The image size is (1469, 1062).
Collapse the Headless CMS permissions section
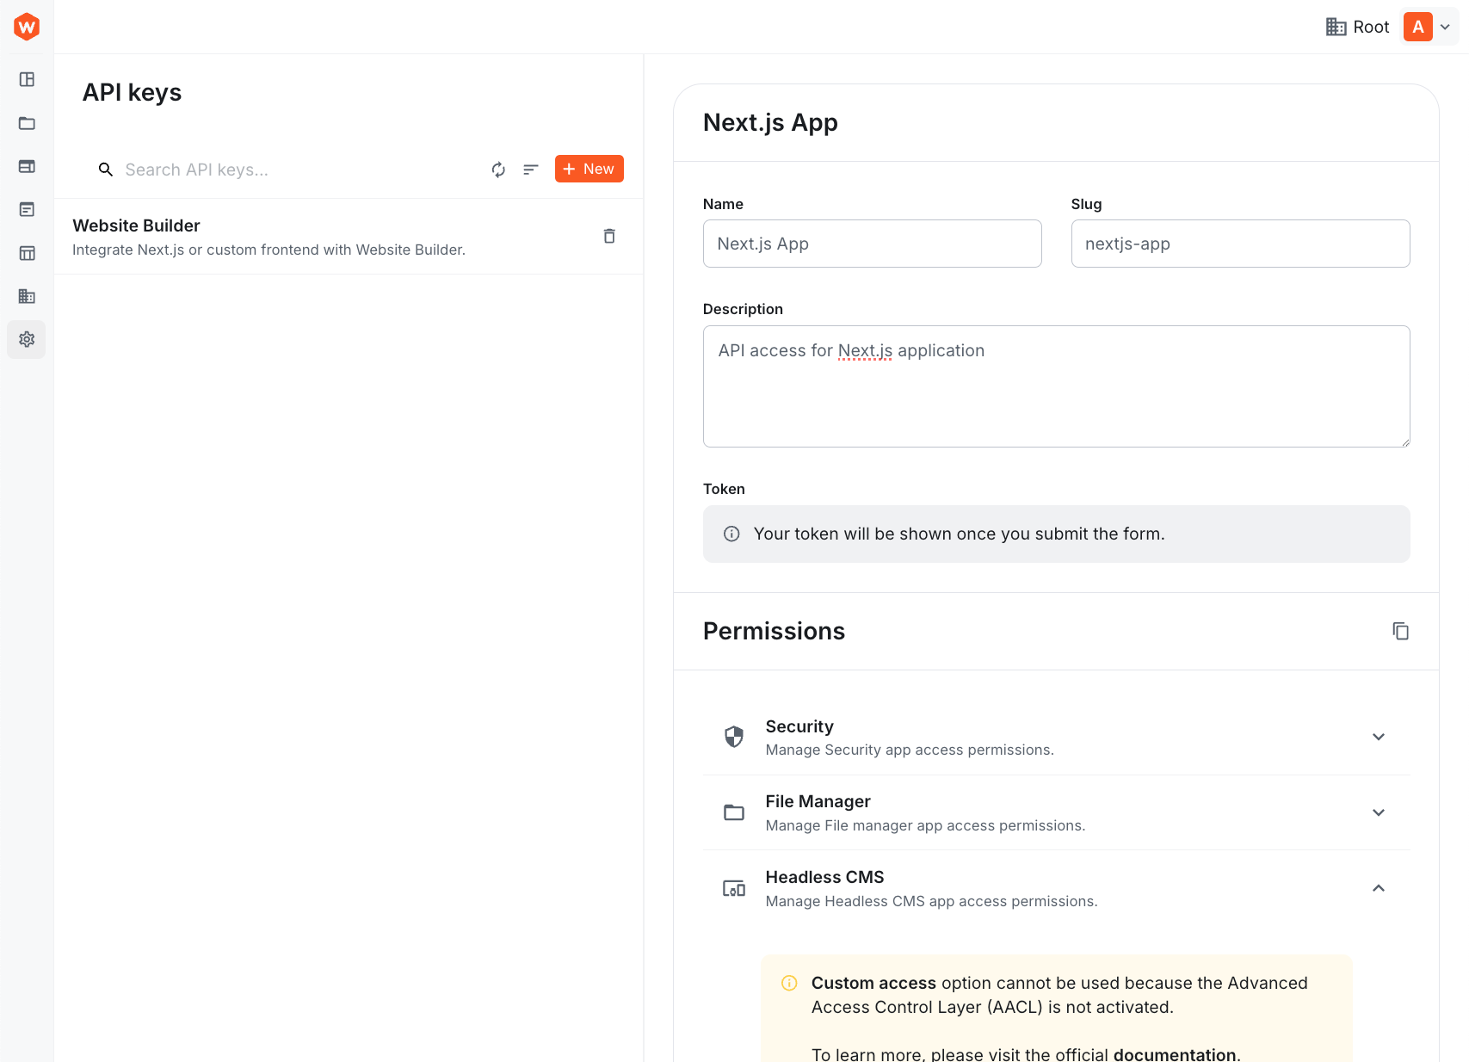click(x=1379, y=888)
